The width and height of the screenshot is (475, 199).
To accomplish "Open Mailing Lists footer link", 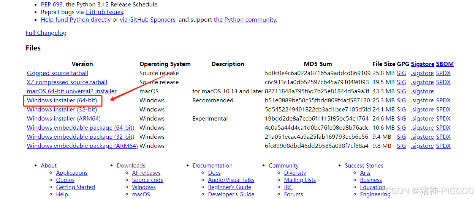I will [300, 180].
